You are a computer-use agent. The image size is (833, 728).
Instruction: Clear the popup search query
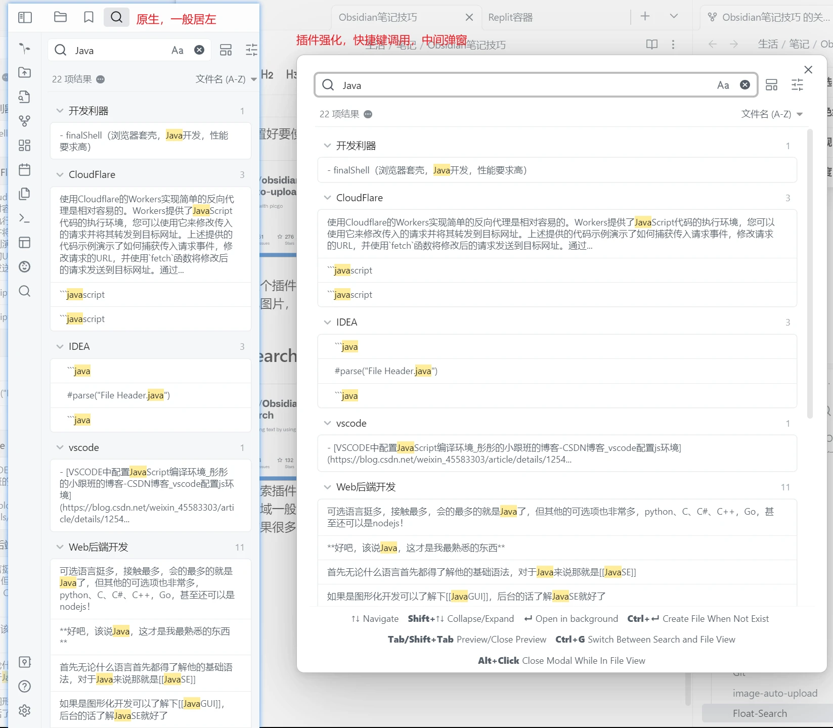pyautogui.click(x=745, y=85)
